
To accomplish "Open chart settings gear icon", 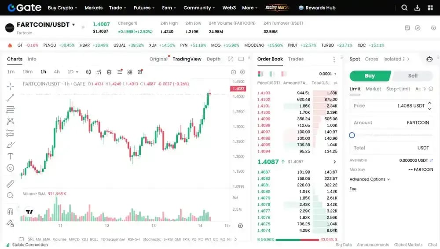I will click(242, 72).
